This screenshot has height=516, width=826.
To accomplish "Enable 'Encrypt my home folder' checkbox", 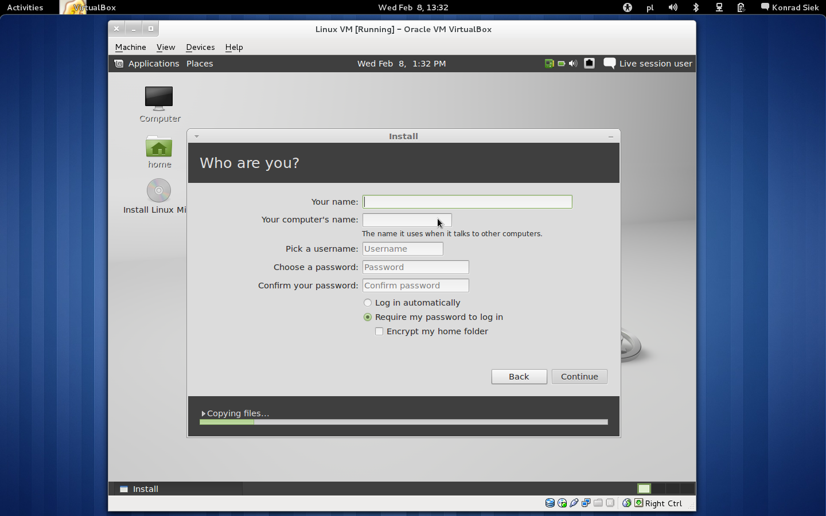I will (379, 331).
